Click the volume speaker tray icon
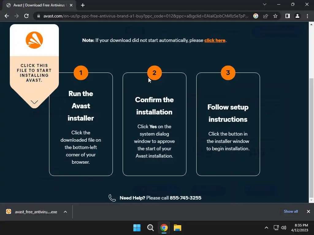 coord(284,228)
